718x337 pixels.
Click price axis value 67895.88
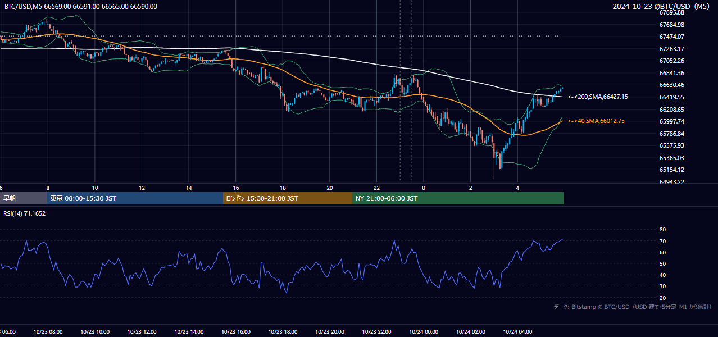[x=672, y=12]
